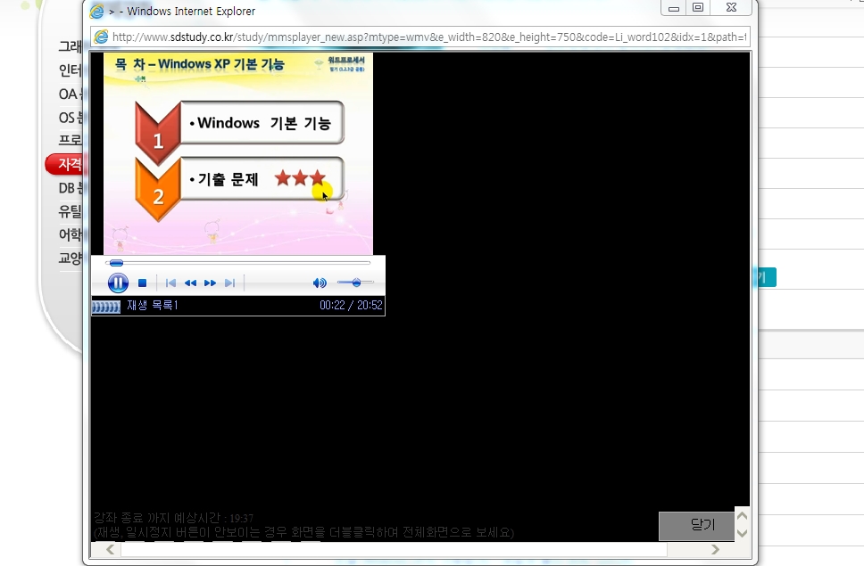
Task: Open the 프로 item in background sidebar
Action: click(70, 140)
